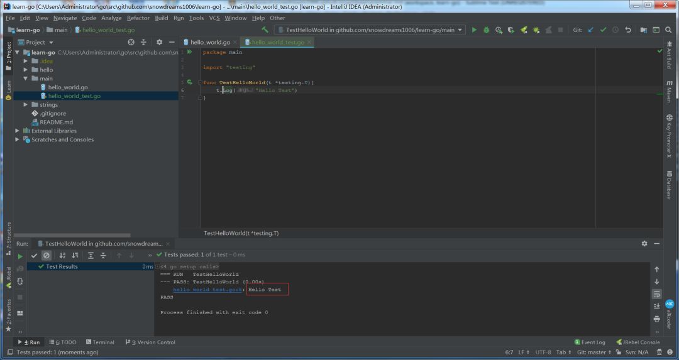Open the 2: Favorites side tab
Screen dimensions: 679x360
tap(8, 315)
